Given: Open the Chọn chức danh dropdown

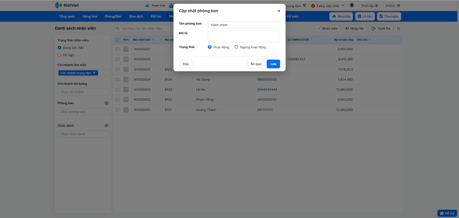Looking at the screenshot, I should [83, 134].
